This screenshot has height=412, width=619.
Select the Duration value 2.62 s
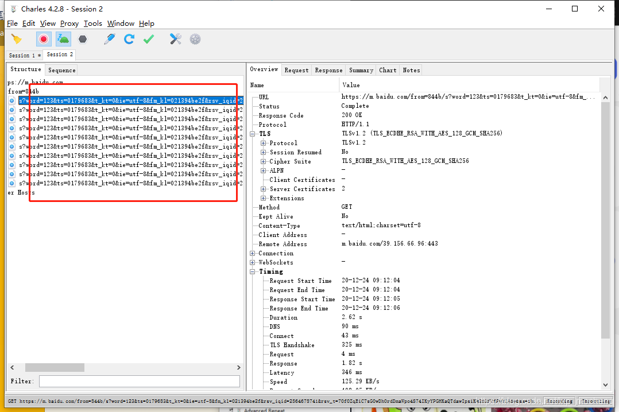[x=352, y=317]
